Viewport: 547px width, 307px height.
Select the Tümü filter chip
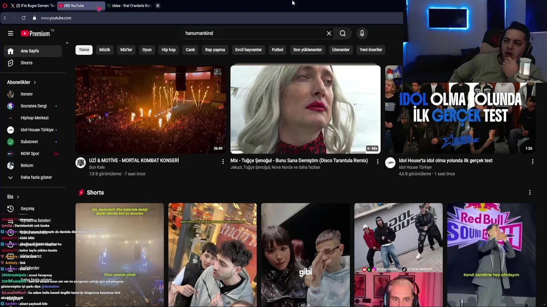click(84, 50)
